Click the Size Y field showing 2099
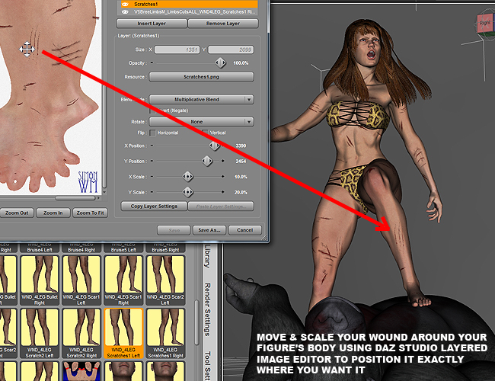Image resolution: width=495 pixels, height=381 pixels. [231, 50]
